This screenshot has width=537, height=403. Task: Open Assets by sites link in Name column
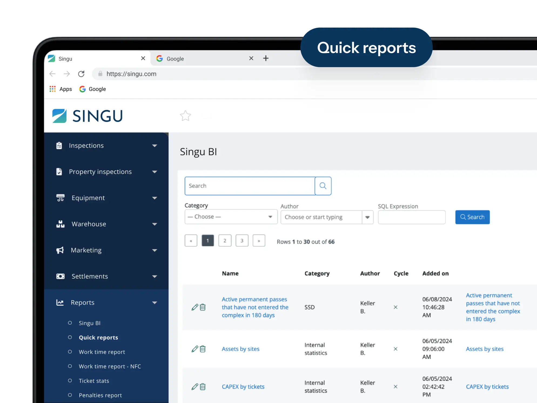[x=240, y=349]
